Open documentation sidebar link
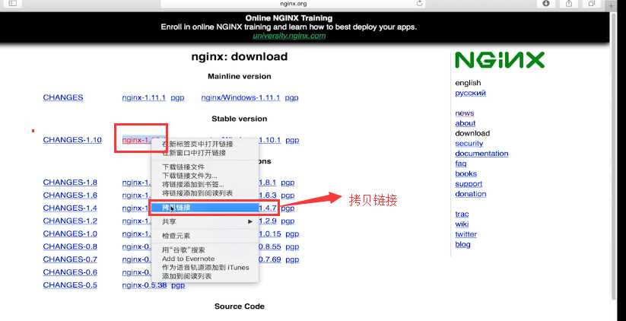 pos(481,154)
